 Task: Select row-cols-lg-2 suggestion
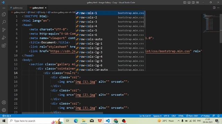click(x=110, y=48)
